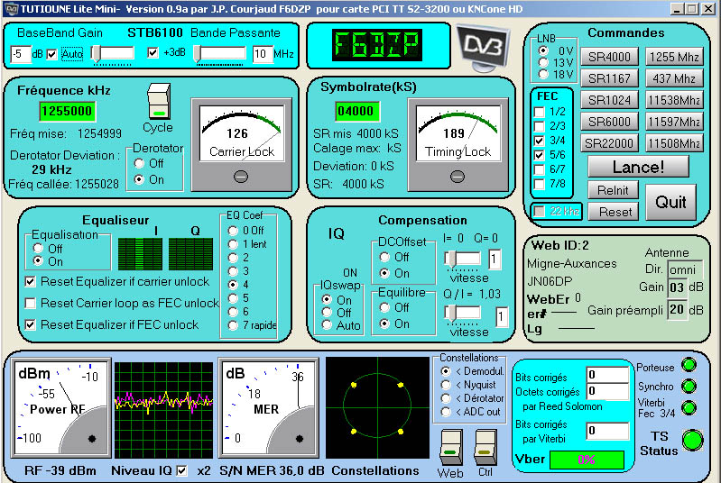Screen dimensions: 721x483
Task: Click the Q equalizer bar display
Action: pos(190,254)
